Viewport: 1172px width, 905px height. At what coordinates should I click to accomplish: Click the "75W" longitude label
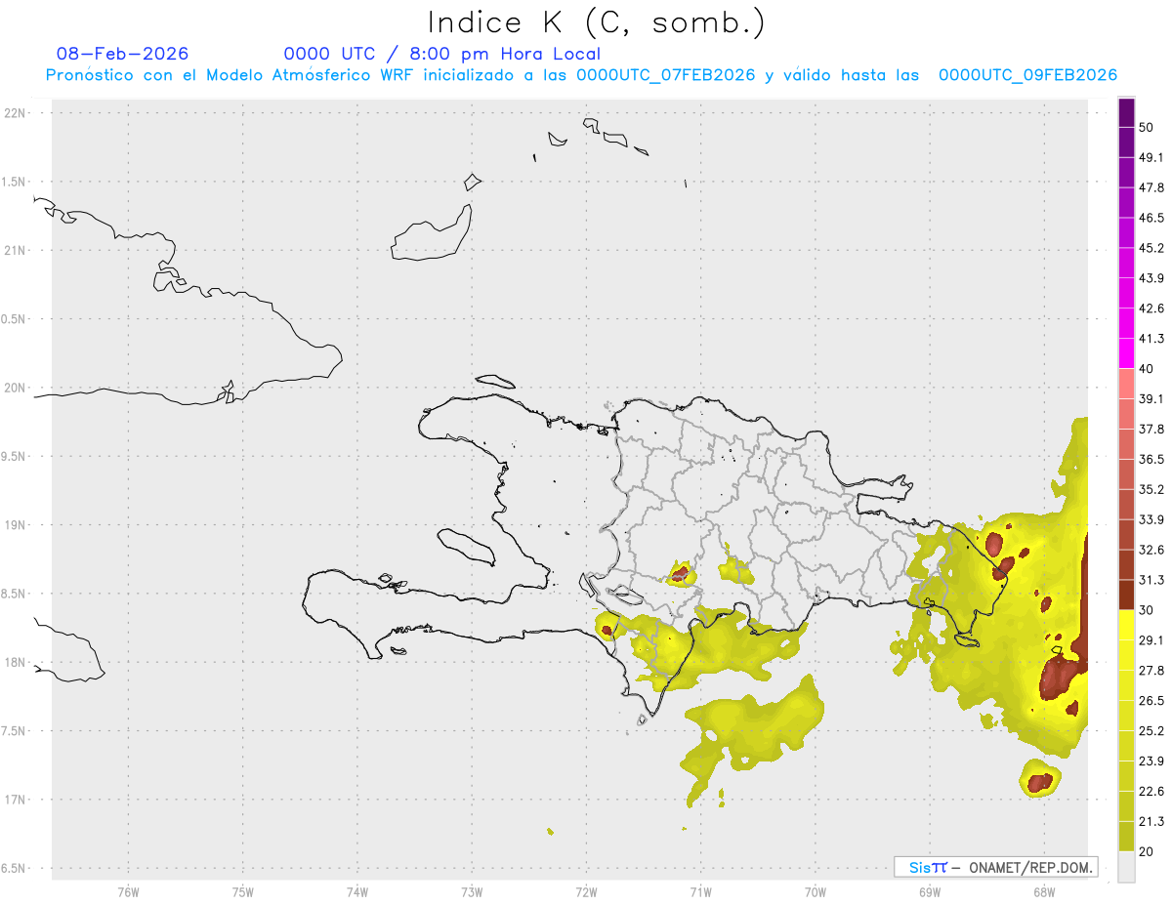[242, 894]
